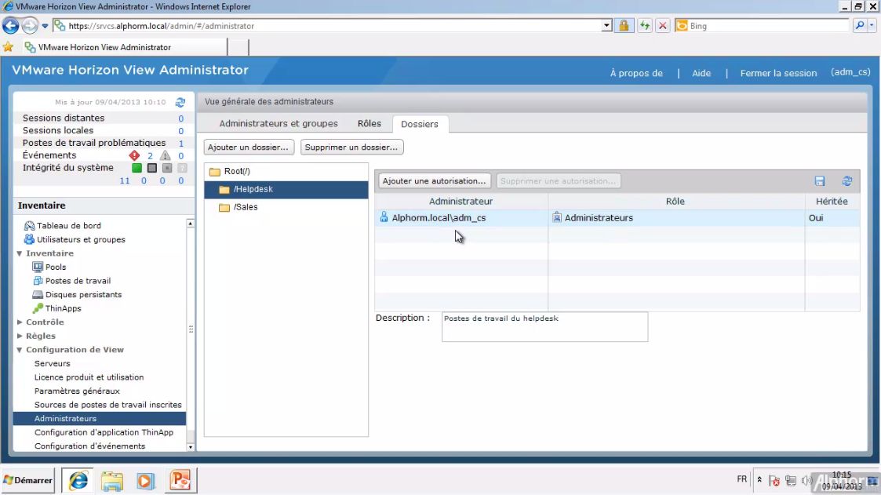
Task: Open the recent pages dropdown arrow
Action: coord(45,25)
